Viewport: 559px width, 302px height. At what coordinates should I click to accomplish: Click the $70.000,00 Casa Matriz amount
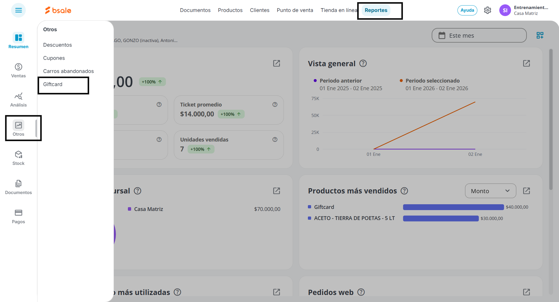click(x=267, y=209)
